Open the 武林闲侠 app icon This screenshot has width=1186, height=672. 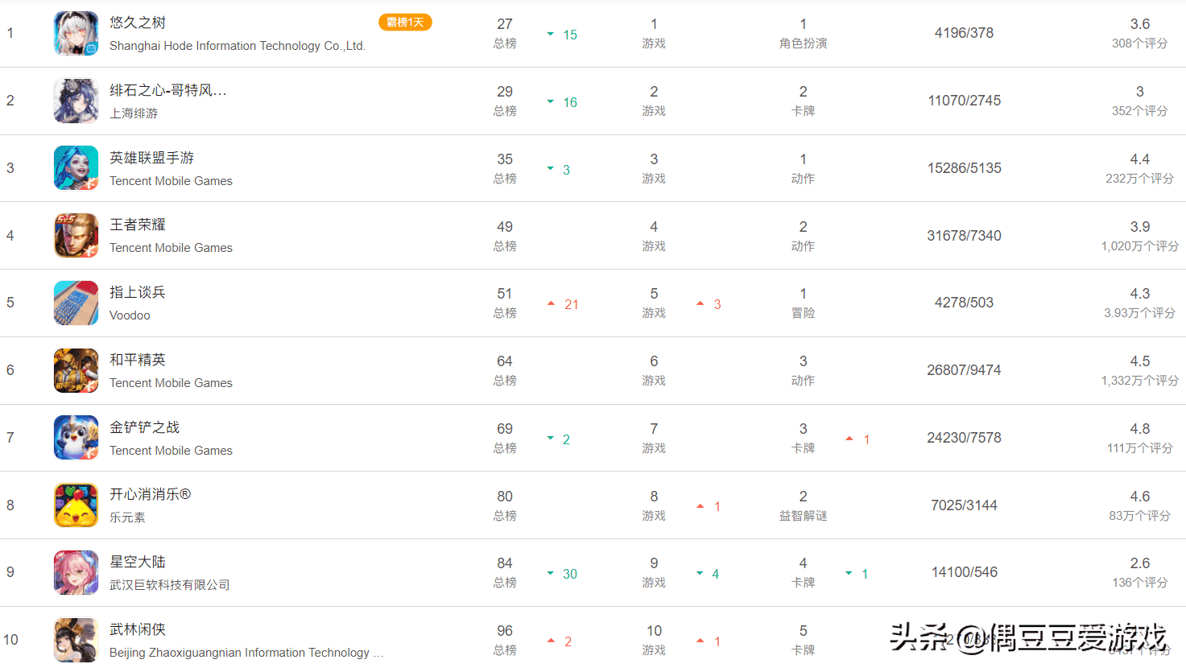tap(76, 640)
